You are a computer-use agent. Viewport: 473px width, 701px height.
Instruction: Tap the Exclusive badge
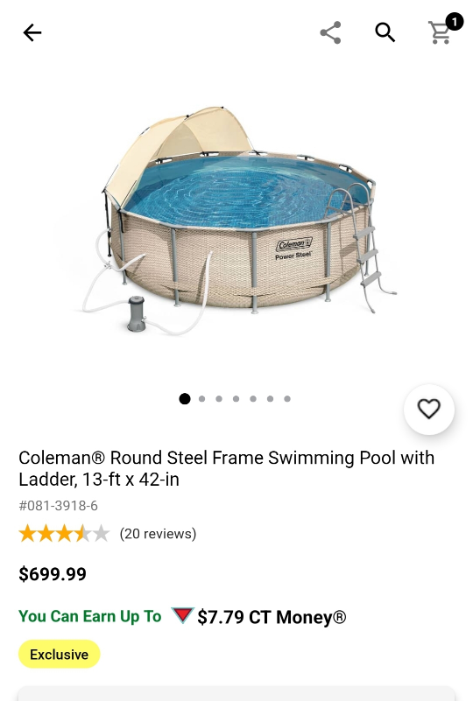59,654
